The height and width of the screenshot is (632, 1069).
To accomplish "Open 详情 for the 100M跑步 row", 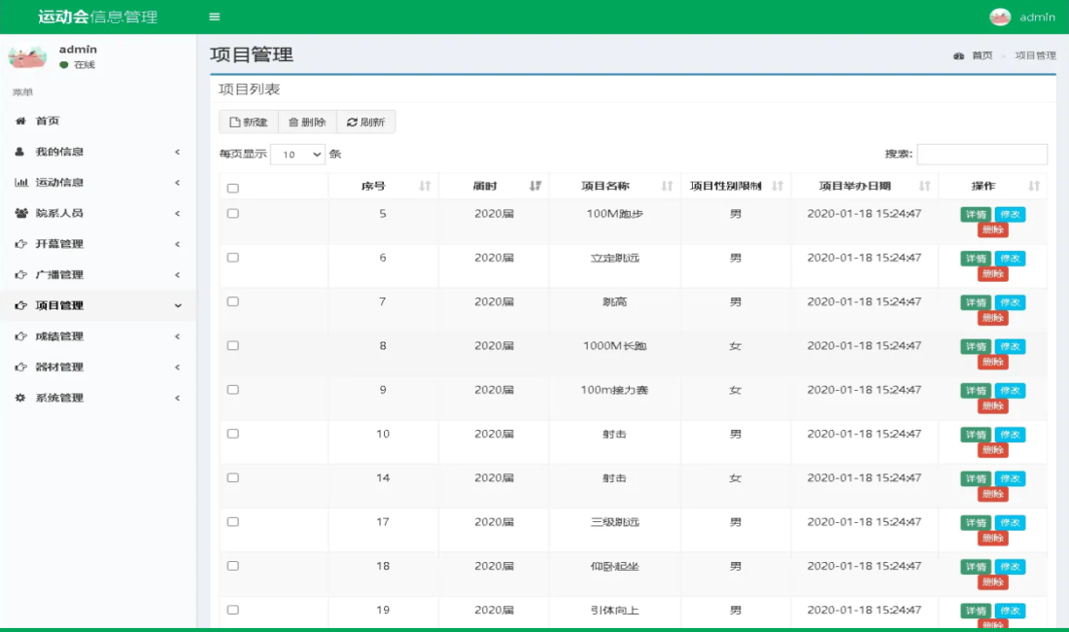I will 976,214.
